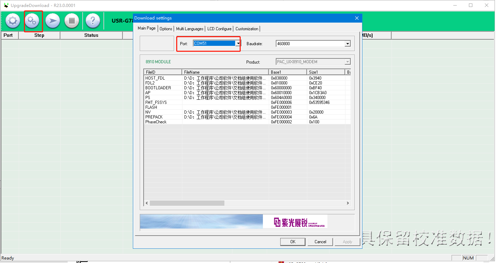Screen dimensions: 497x263
Task: Select the BOOTLOADER row in file list
Action: [158, 88]
